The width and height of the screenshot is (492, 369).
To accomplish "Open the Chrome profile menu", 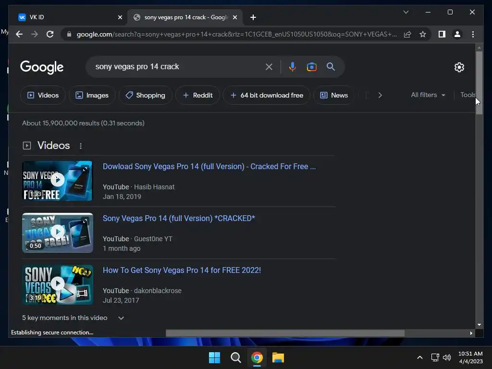I will pyautogui.click(x=457, y=34).
